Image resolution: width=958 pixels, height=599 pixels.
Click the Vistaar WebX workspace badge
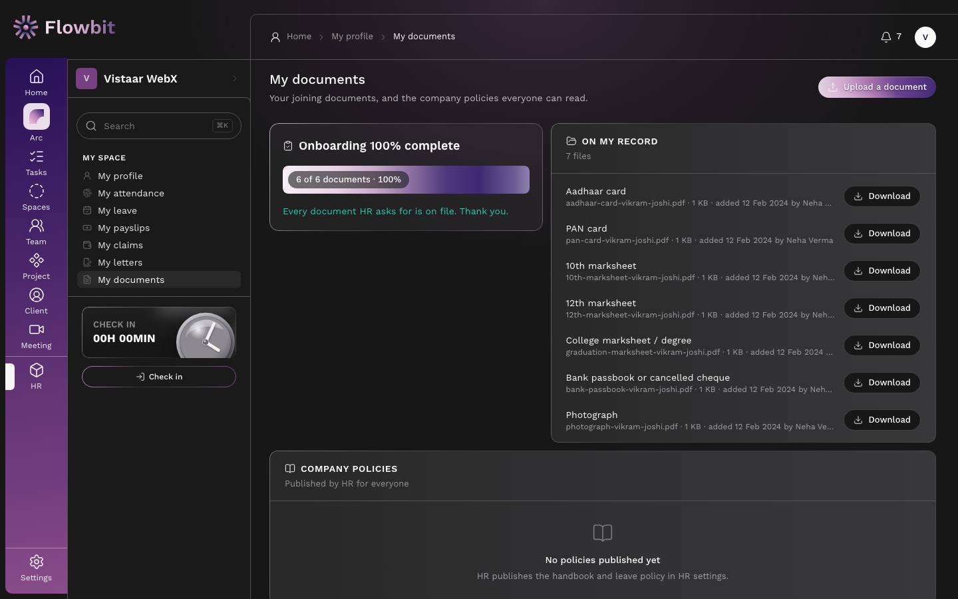[x=86, y=79]
